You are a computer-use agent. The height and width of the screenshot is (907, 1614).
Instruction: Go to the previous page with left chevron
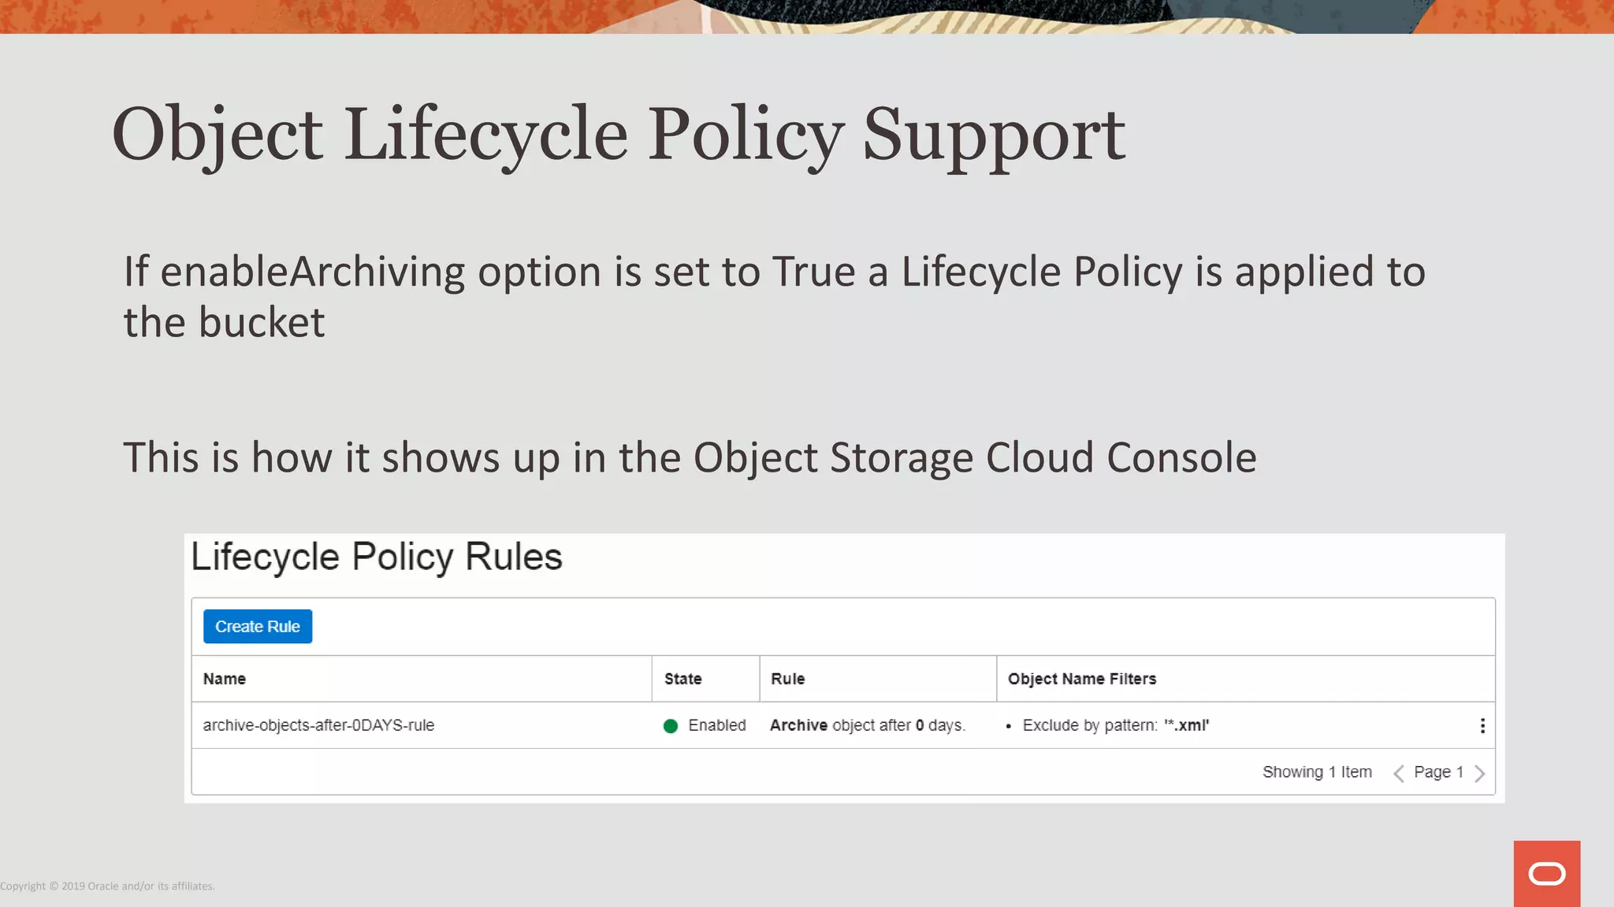[x=1399, y=773]
